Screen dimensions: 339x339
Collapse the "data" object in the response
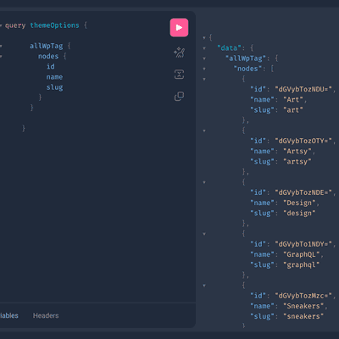204,48
